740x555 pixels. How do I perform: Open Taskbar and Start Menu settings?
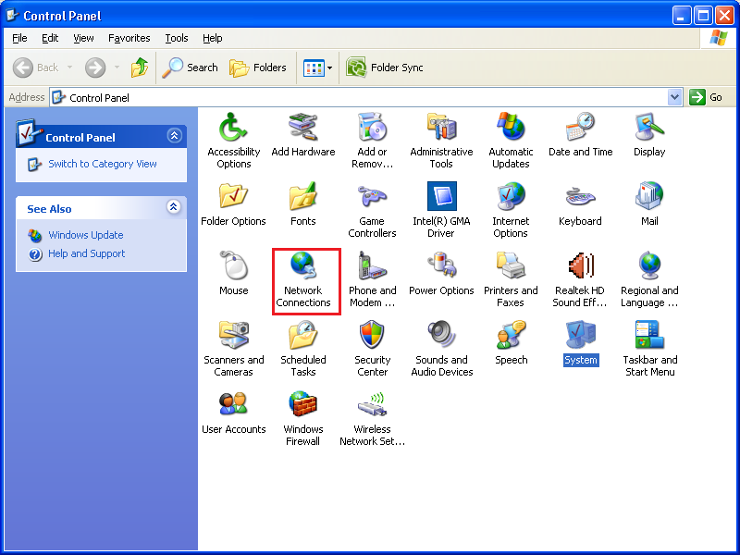pos(649,349)
